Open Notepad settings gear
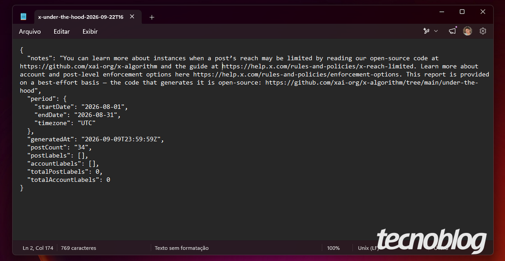This screenshot has height=261, width=505. [483, 31]
